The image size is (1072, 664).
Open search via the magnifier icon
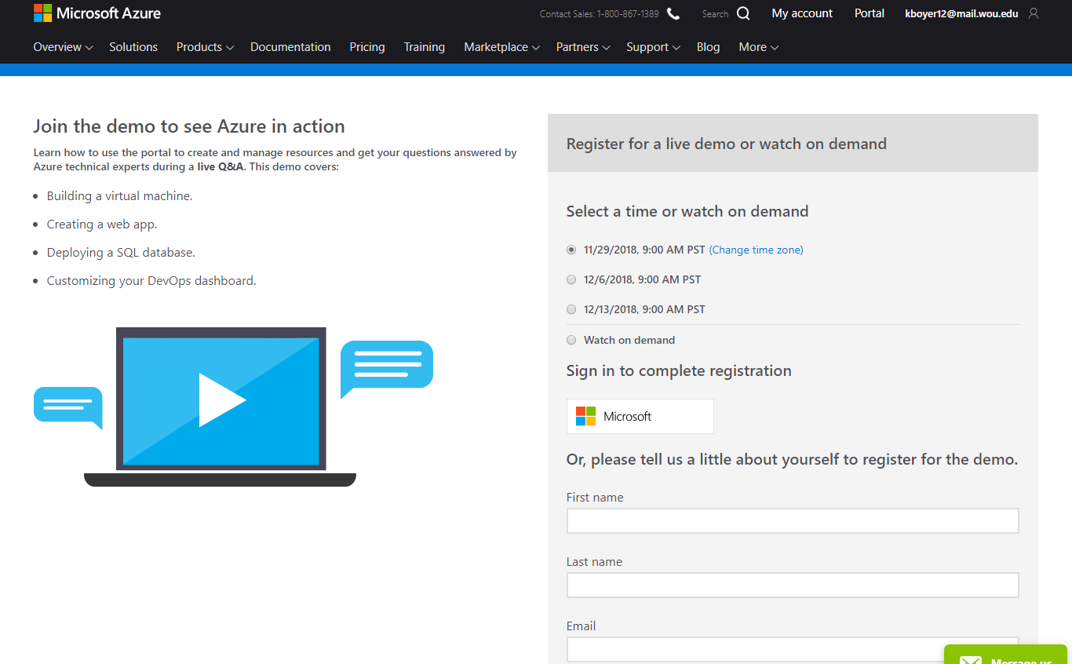click(x=743, y=13)
